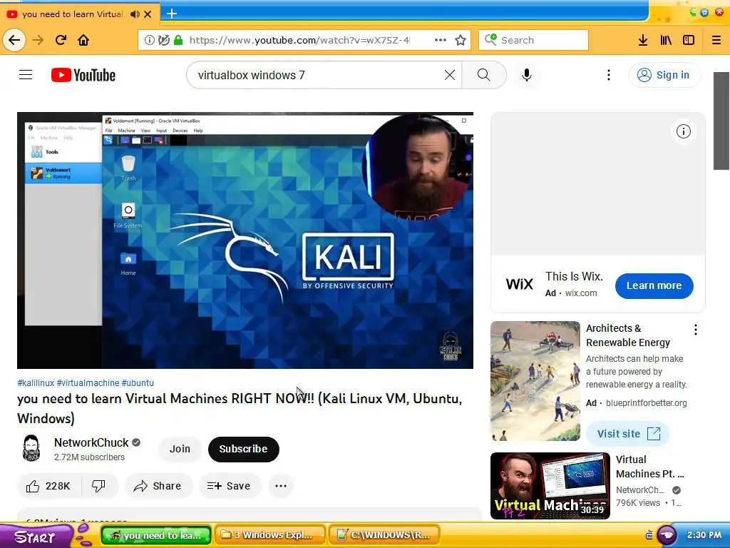Click 'you need to lea...' taskbar button
Viewport: 730px width, 548px height.
click(156, 535)
